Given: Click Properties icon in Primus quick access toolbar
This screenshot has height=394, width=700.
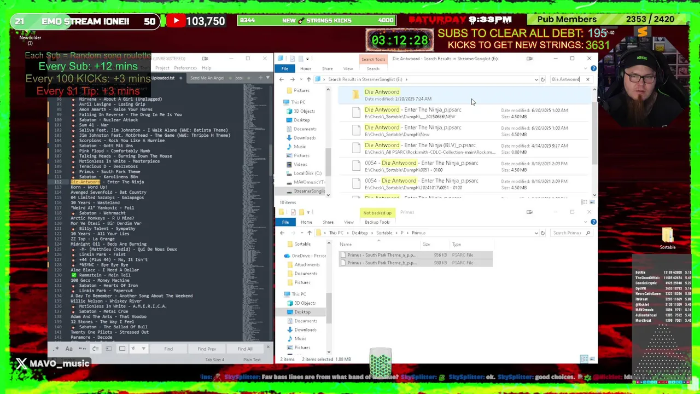Looking at the screenshot, I should 293,212.
